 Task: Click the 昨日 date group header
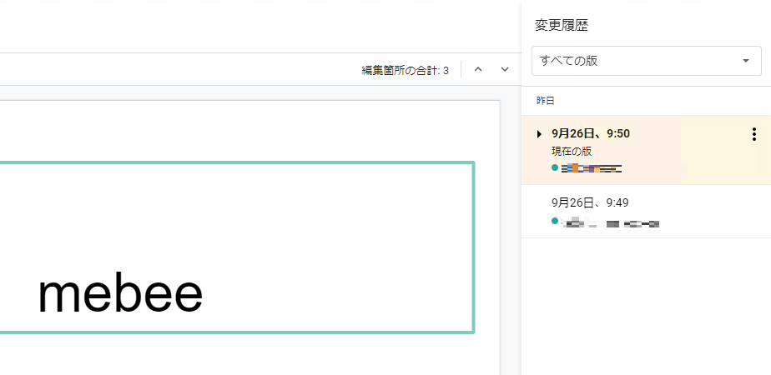tap(546, 101)
